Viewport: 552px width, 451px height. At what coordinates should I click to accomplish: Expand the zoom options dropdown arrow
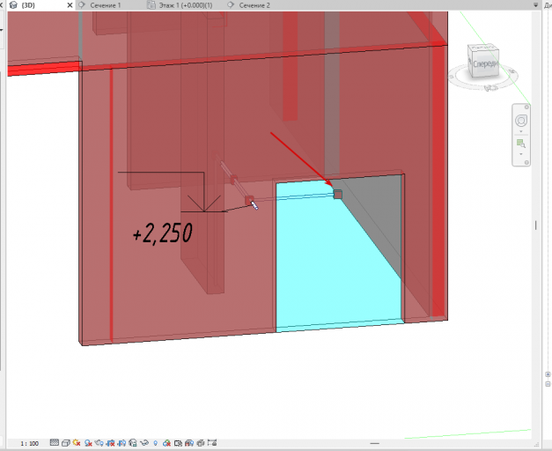pos(521,154)
